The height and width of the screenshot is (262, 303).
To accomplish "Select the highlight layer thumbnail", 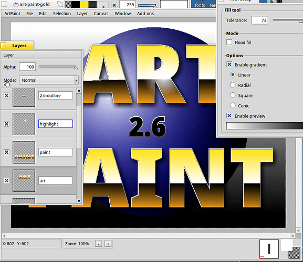I will (24, 124).
